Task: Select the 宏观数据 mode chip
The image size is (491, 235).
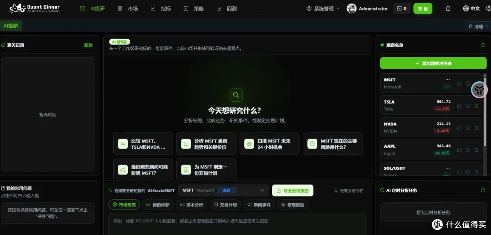Action: point(292,205)
